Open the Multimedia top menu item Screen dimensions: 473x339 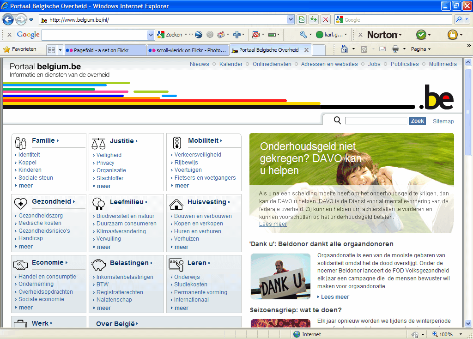click(443, 64)
